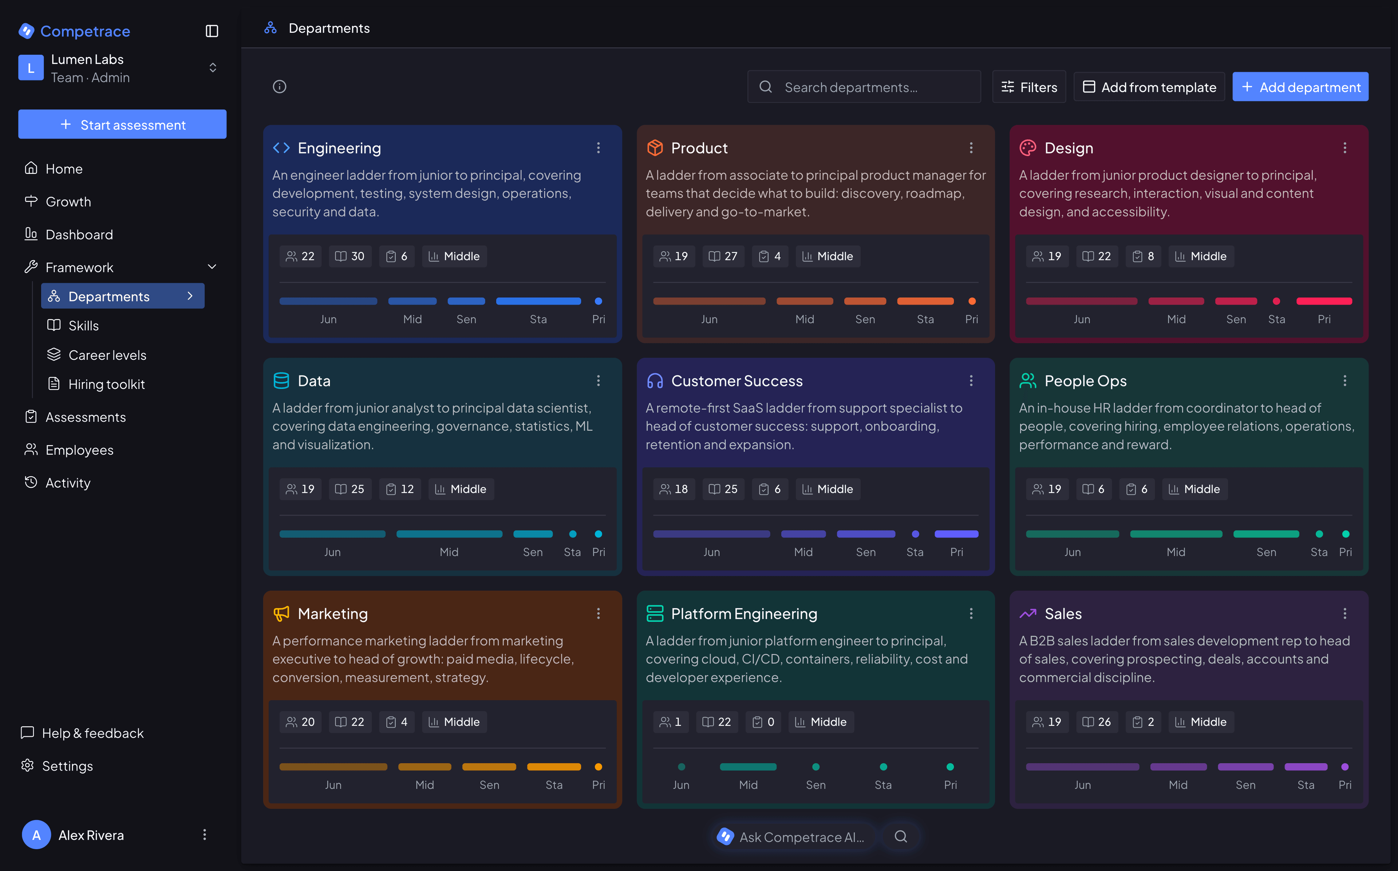Screen dimensions: 1398x871
Task: Focus the Search departments field
Action: pyautogui.click(x=864, y=87)
